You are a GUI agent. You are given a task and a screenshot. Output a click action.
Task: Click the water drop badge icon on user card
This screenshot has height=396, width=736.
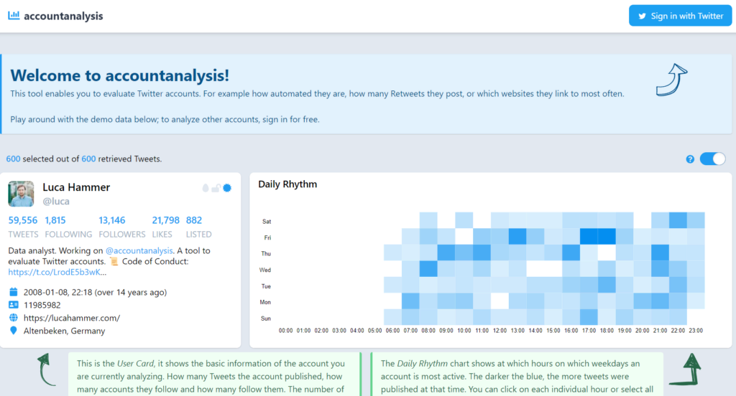pos(206,188)
